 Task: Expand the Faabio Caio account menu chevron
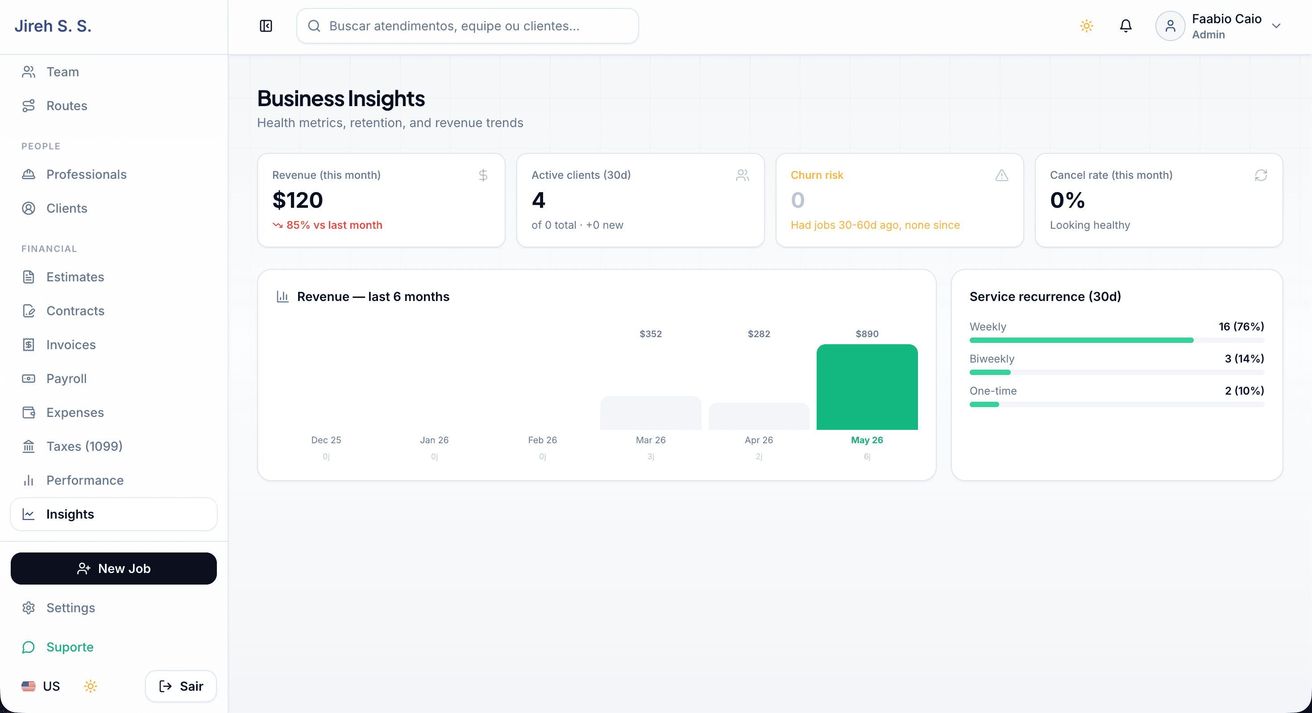click(x=1276, y=26)
